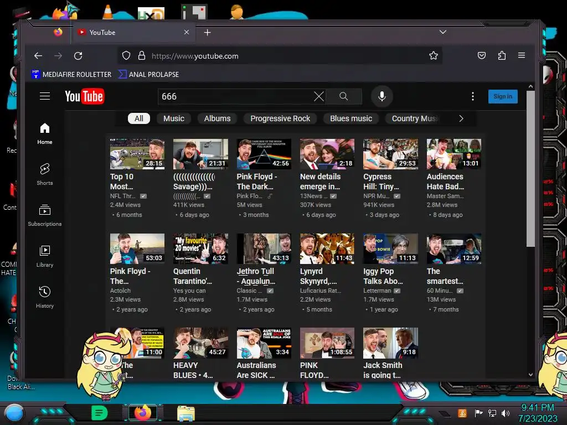
Task: Open File Explorer from taskbar
Action: (x=186, y=413)
